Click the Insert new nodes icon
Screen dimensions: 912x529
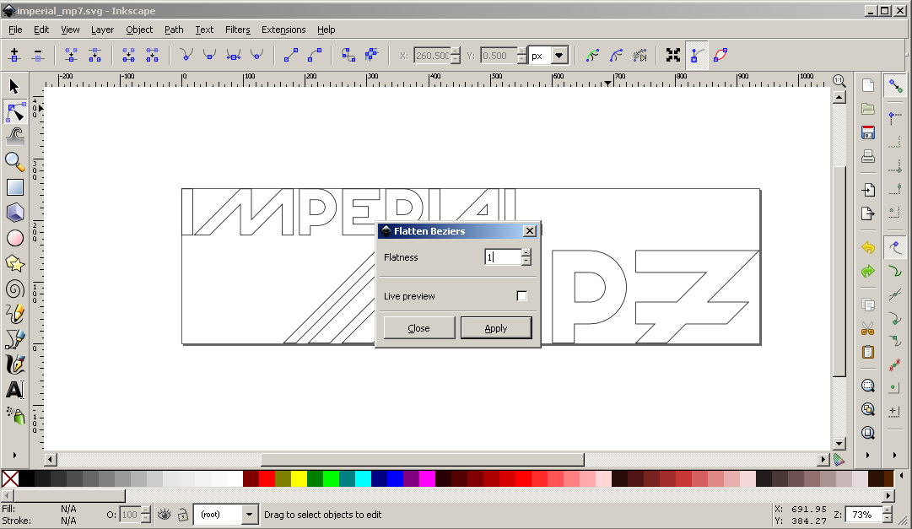click(14, 55)
